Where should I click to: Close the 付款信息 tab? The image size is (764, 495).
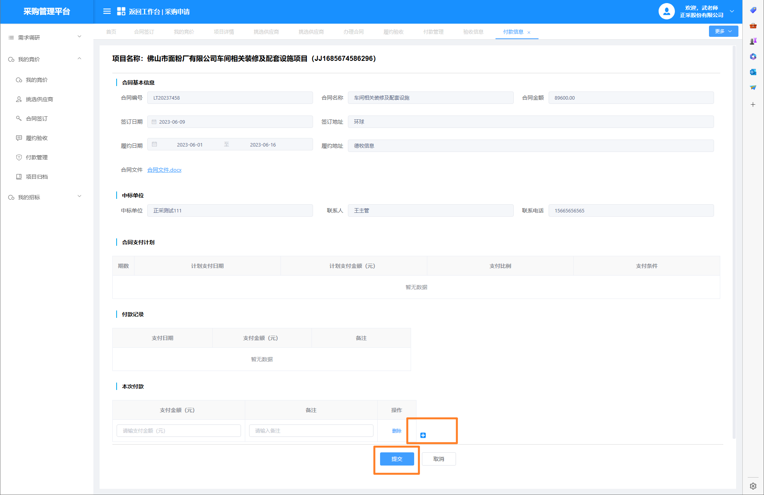529,33
